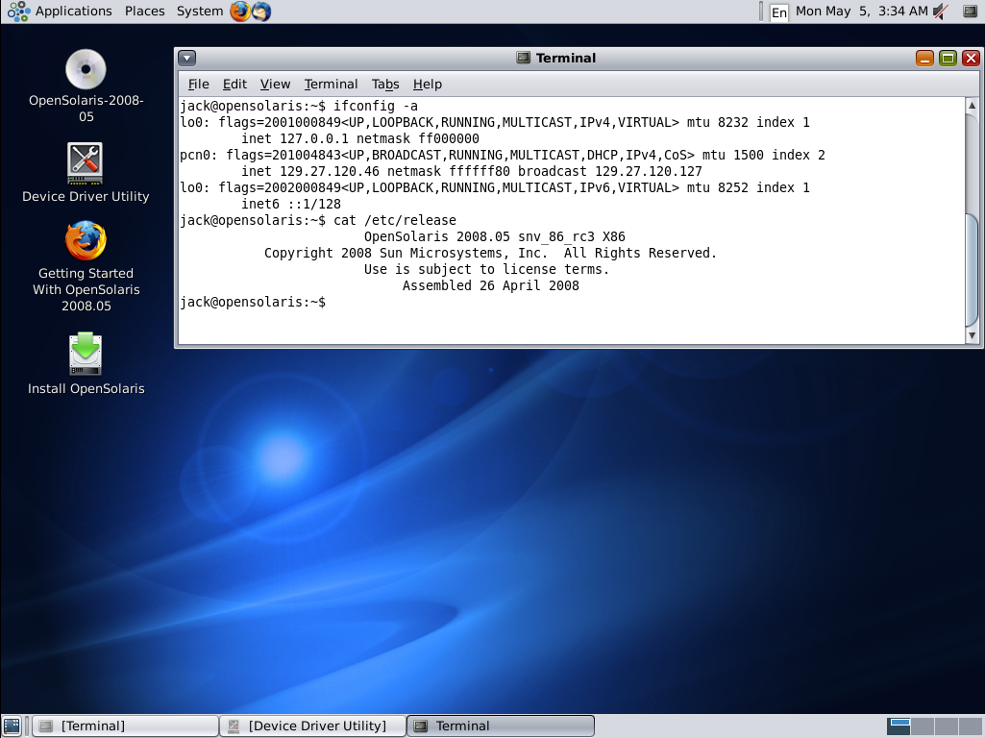Image resolution: width=985 pixels, height=738 pixels.
Task: Open the File menu in Terminal
Action: pos(199,85)
